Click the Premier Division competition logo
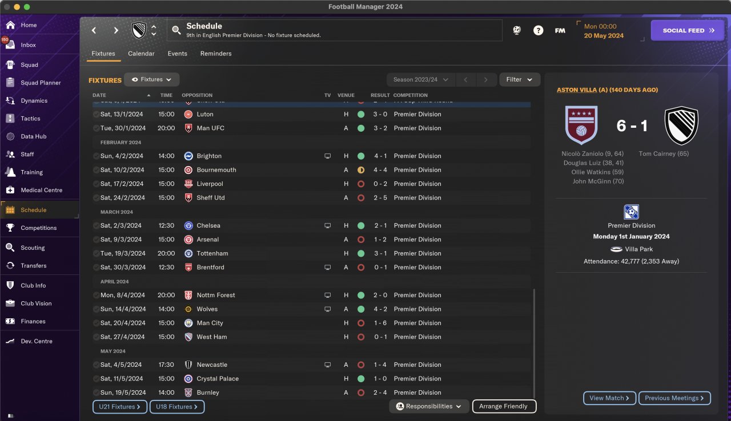Screen dimensions: 731x421 click(x=631, y=212)
